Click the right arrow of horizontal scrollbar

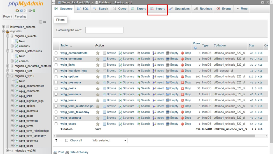(x=266, y=136)
